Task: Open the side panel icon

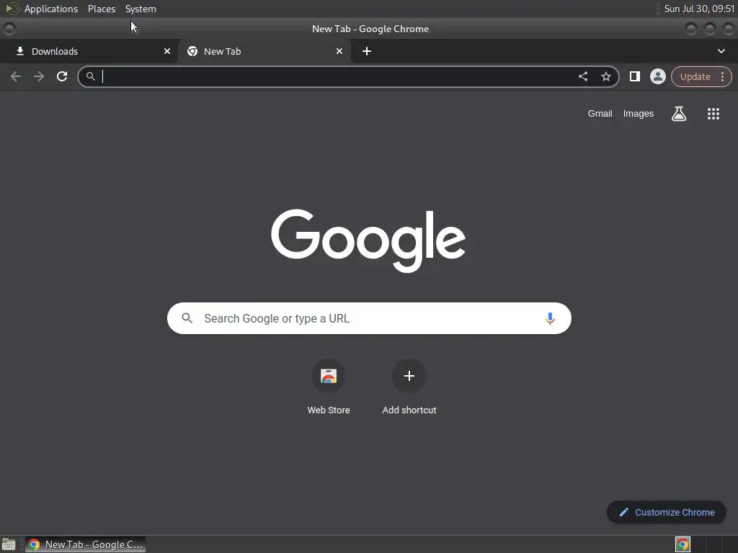Action: [634, 76]
